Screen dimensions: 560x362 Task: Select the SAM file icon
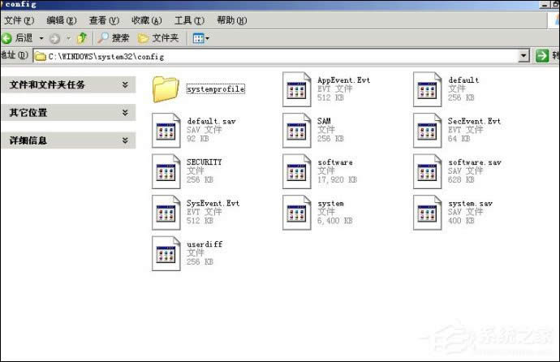296,131
